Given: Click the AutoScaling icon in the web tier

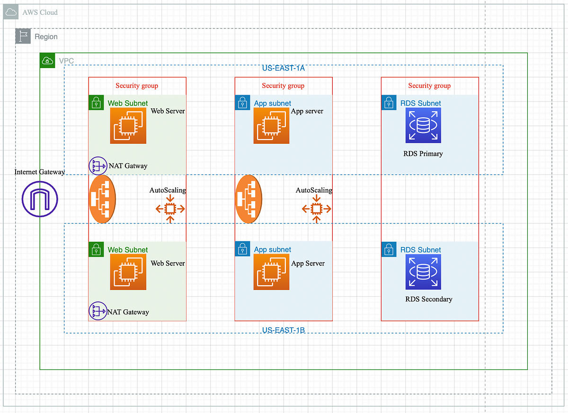Looking at the screenshot, I should point(170,209).
